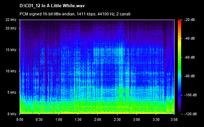Image resolution: width=204 pixels, height=127 pixels.
Task: Click the 0:30 time axis marker
Action: click(39, 119)
